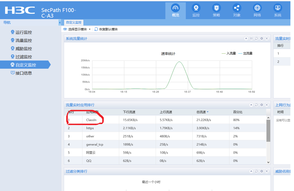Open the 监控 (Monitor) top navigation icon
The height and width of the screenshot is (191, 294).
(196, 10)
